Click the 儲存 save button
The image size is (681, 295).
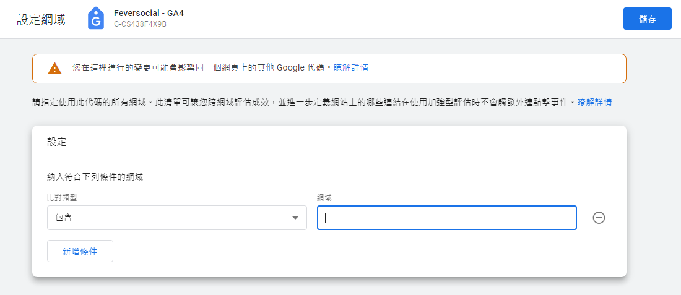tap(647, 19)
